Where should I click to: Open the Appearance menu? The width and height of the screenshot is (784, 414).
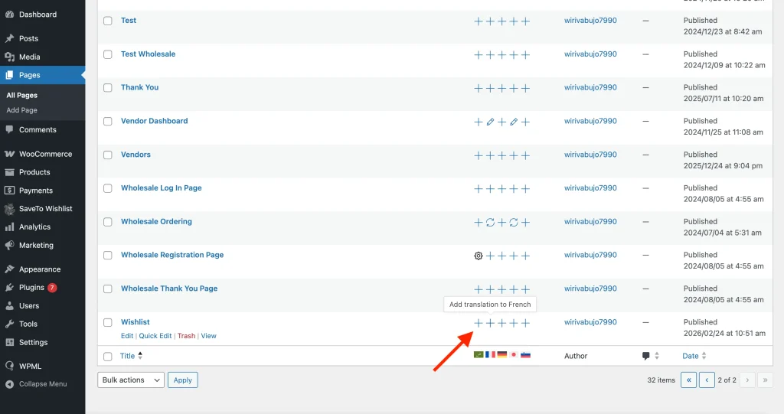pyautogui.click(x=40, y=269)
